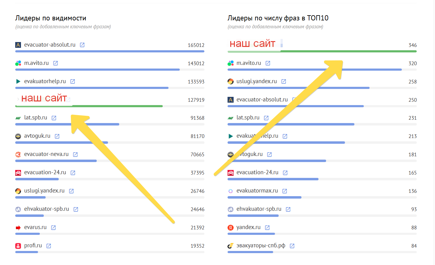The image size is (435, 265).
Task: Click external link icon beside avtoguk.ru in visibility list
Action: (x=57, y=136)
